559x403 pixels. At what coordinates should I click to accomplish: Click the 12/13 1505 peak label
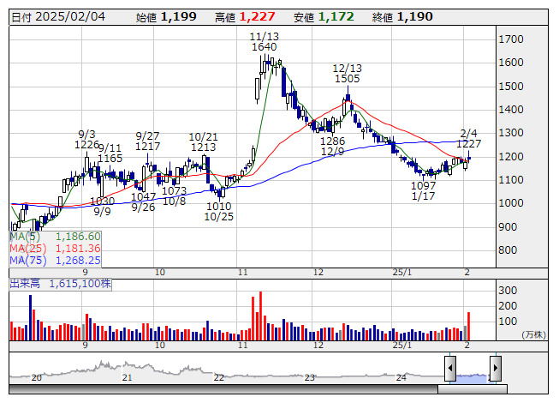click(x=348, y=73)
